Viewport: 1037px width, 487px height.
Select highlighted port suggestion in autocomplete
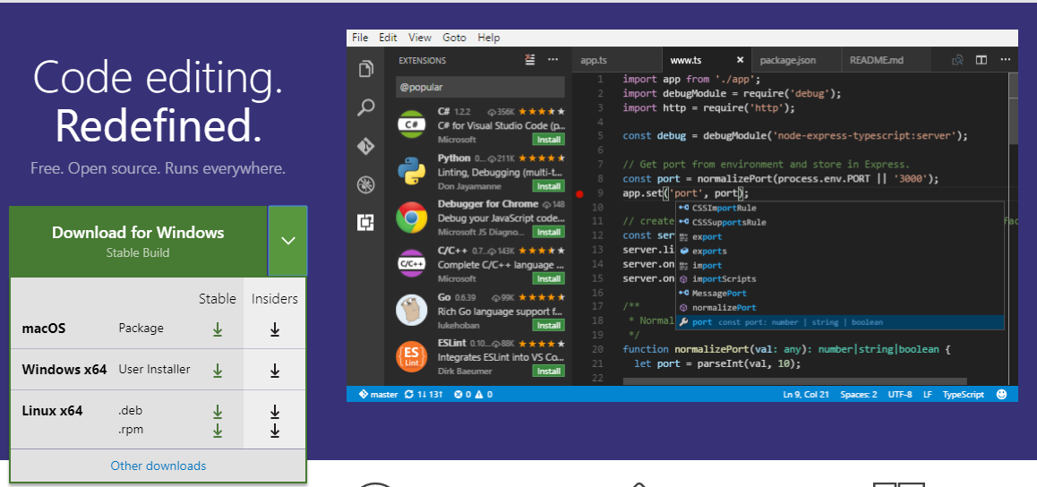(x=840, y=321)
